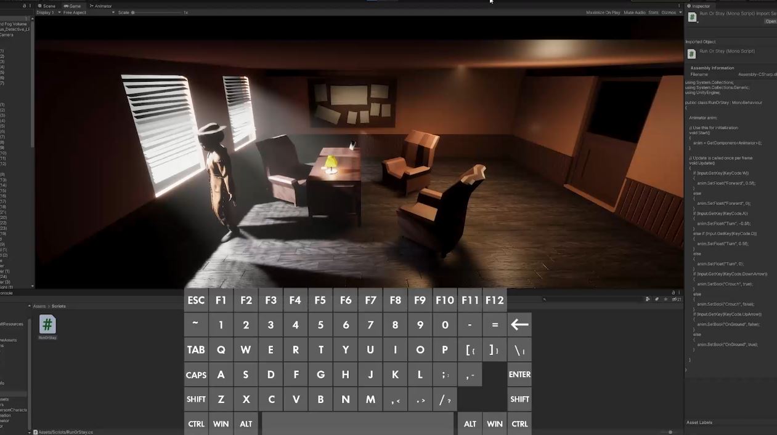Switch to the Animator tab

[100, 6]
